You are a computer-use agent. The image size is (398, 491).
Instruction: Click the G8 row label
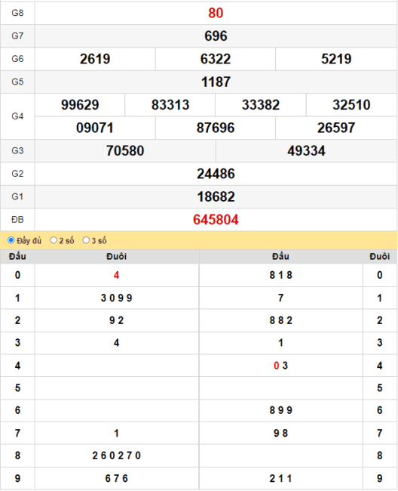[x=17, y=13]
